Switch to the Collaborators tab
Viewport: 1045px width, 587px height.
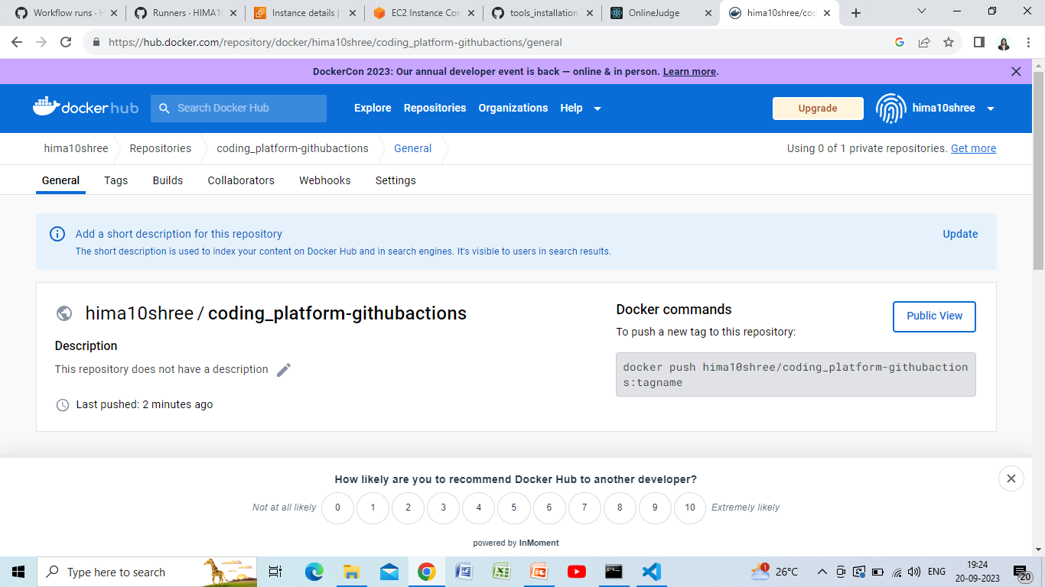241,180
